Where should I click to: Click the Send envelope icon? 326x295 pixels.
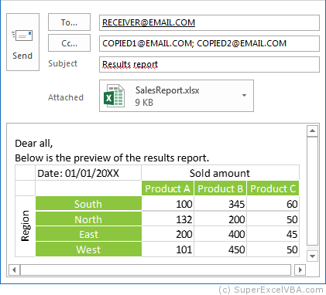pos(22,36)
